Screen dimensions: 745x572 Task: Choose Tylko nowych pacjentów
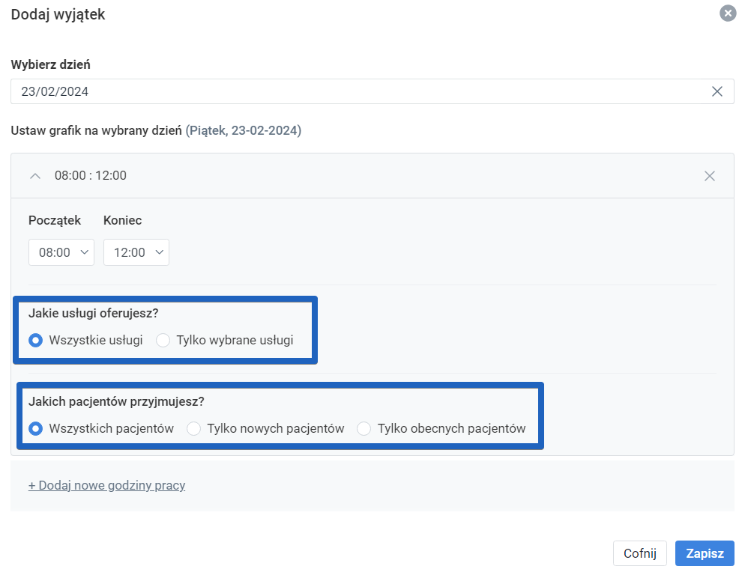click(193, 428)
